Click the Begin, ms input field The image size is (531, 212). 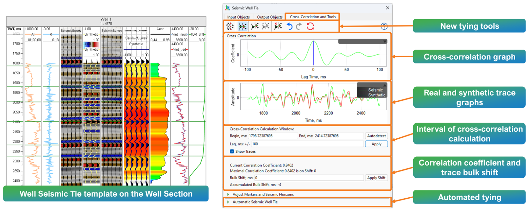click(x=273, y=136)
